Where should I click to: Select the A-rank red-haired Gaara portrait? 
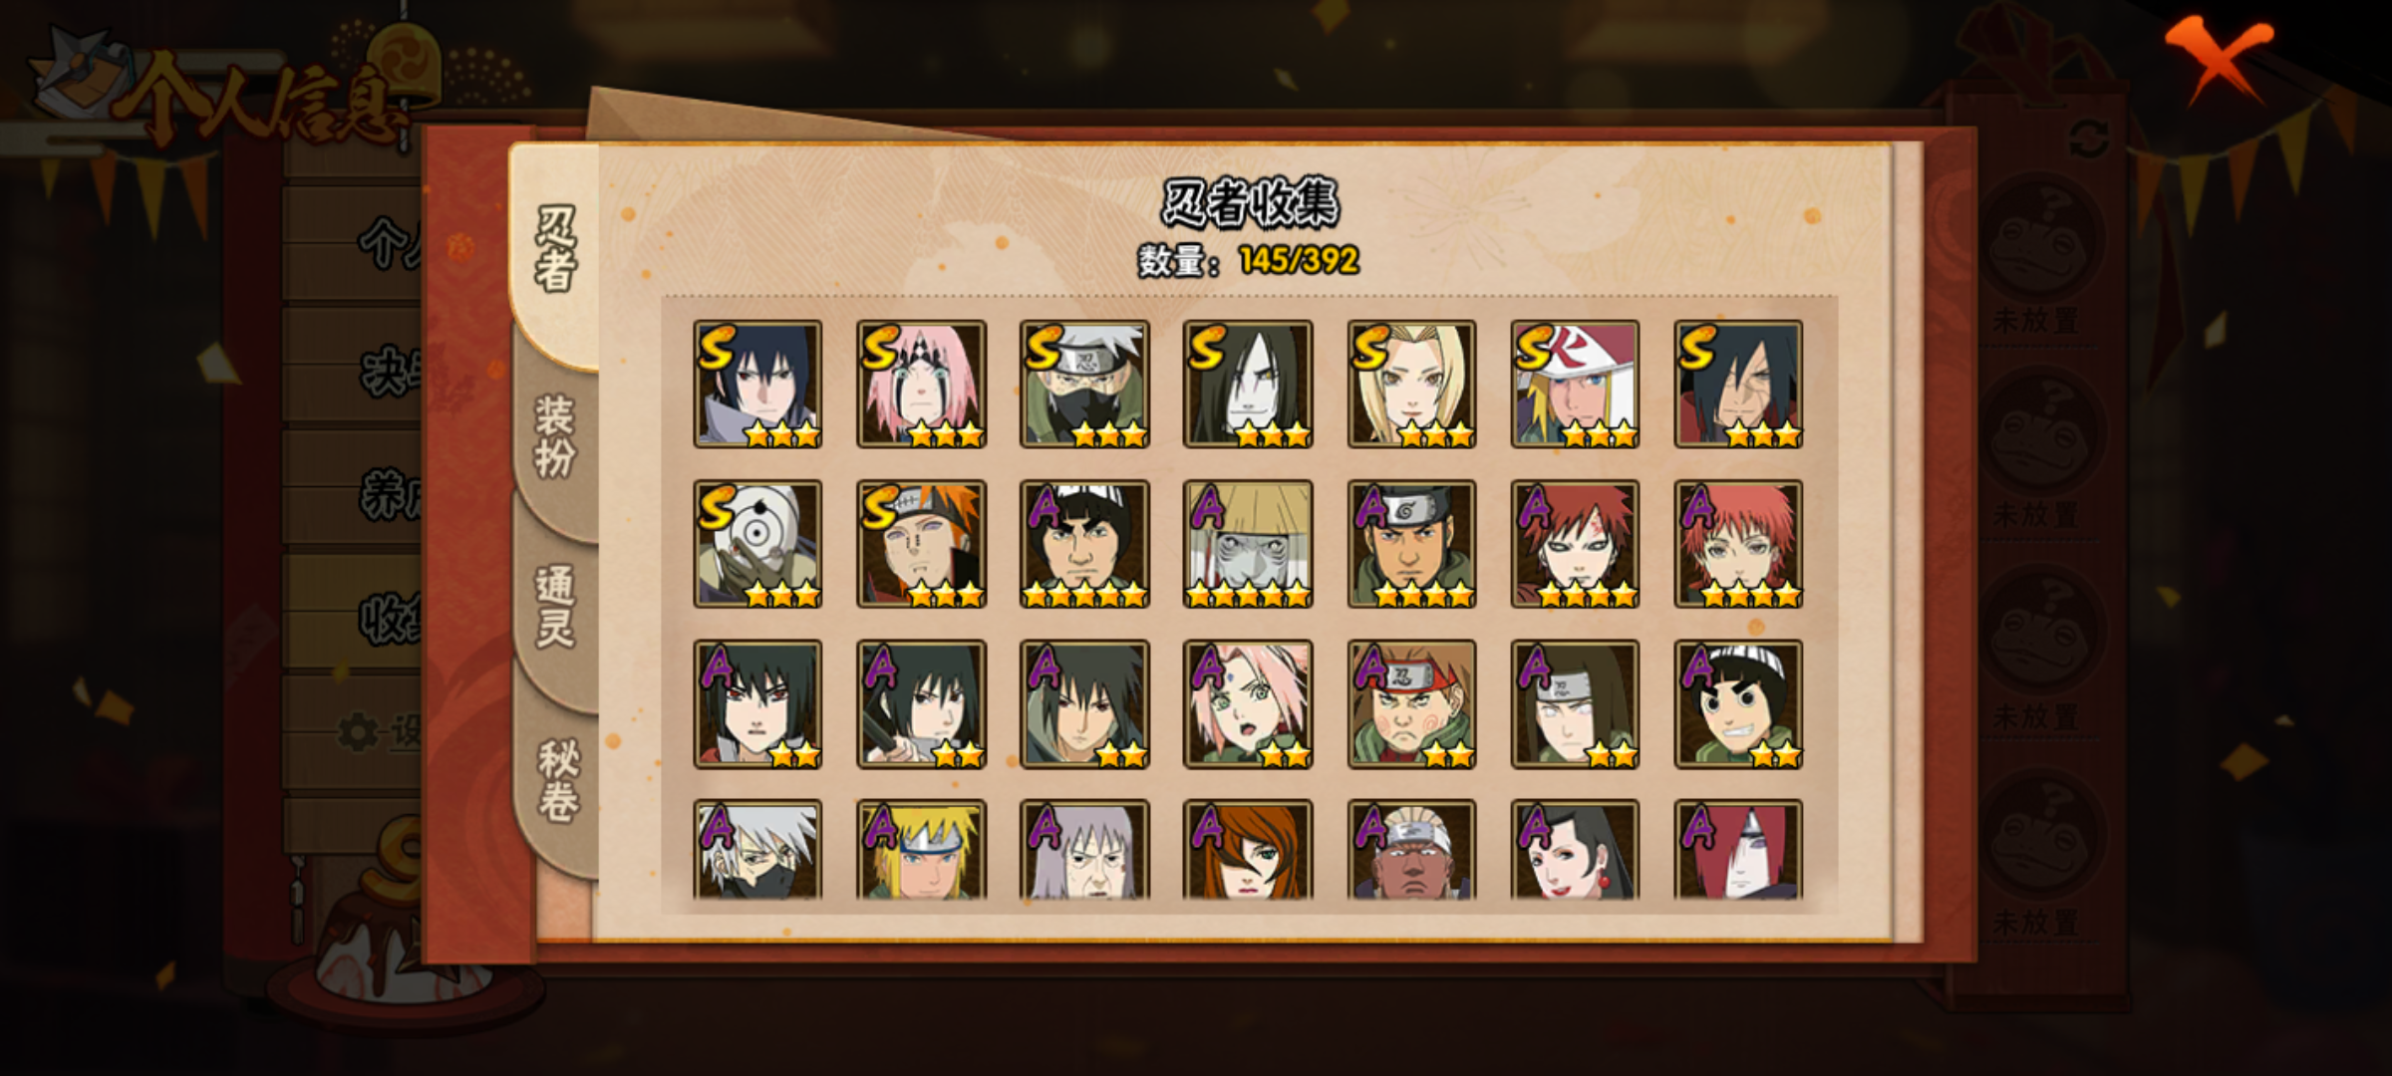click(x=1575, y=544)
